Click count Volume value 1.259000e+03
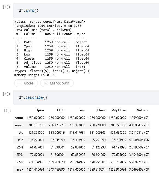The image size is (159, 181). (139, 118)
